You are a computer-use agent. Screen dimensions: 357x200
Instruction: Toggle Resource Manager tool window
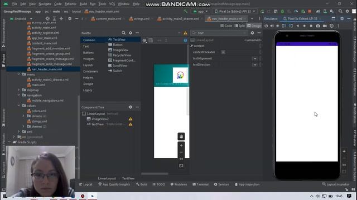[3, 33]
